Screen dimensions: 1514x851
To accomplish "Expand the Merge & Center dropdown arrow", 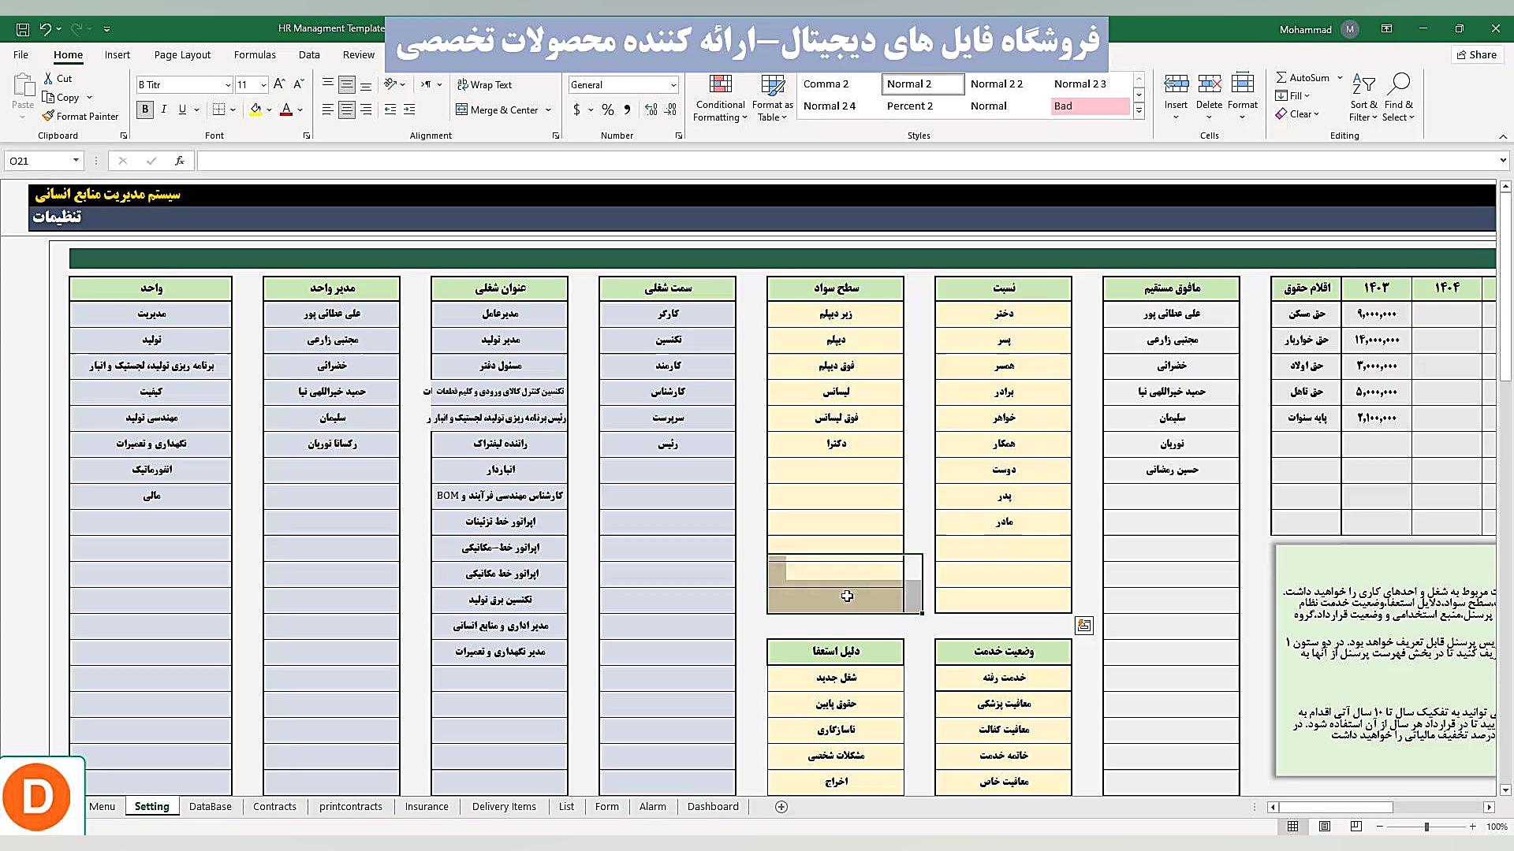I will (548, 110).
